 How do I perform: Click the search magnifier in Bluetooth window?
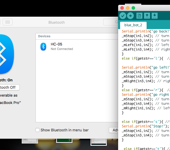pos(117,22)
